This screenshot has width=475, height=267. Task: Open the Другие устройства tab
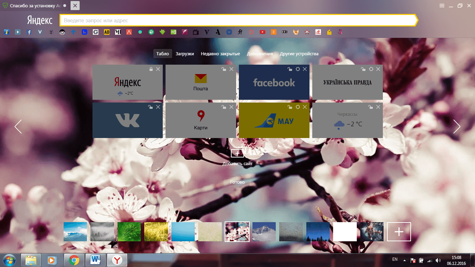click(299, 54)
